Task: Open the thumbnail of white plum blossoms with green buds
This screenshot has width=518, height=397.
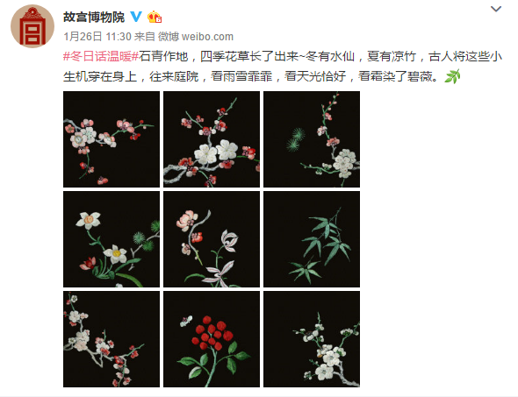Action: [x=312, y=339]
